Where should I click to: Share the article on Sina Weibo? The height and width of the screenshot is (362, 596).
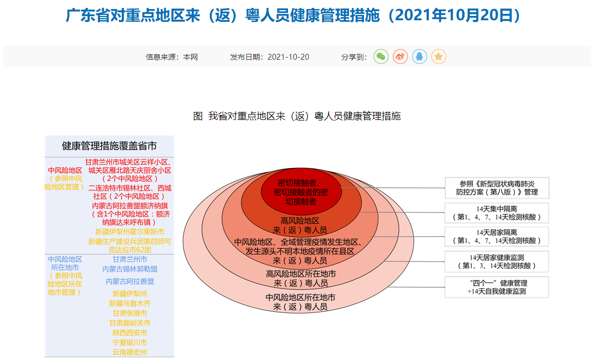[x=400, y=57]
